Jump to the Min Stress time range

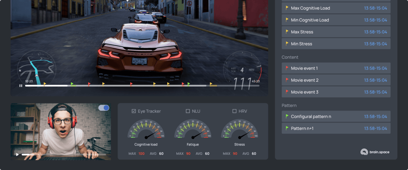point(375,44)
